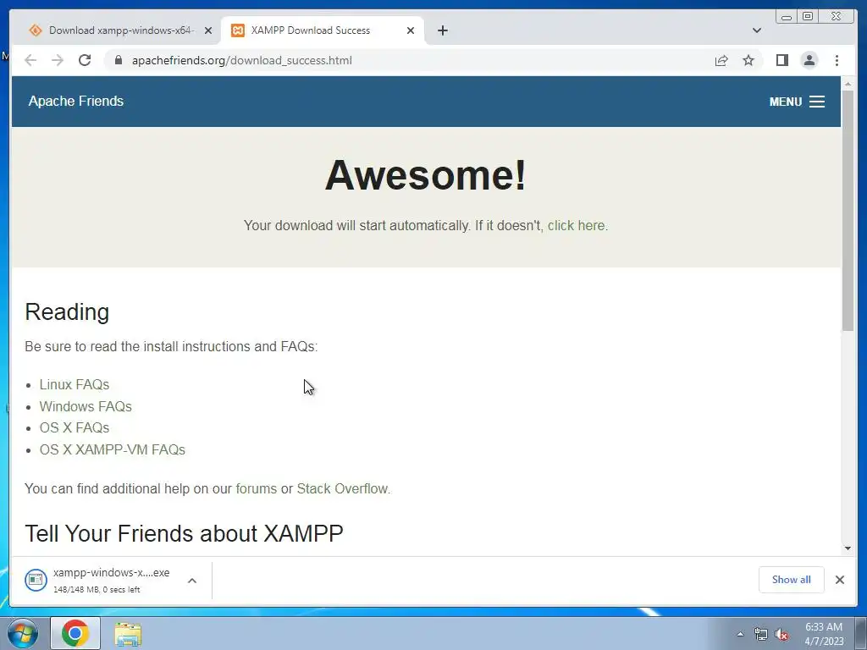Open the Chrome profile avatar
The width and height of the screenshot is (867, 650).
pyautogui.click(x=809, y=60)
